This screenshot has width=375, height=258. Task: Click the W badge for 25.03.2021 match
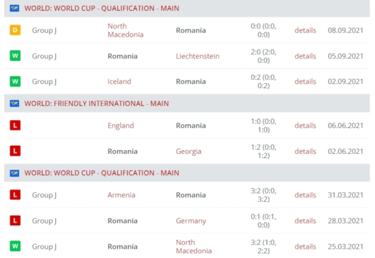click(15, 246)
